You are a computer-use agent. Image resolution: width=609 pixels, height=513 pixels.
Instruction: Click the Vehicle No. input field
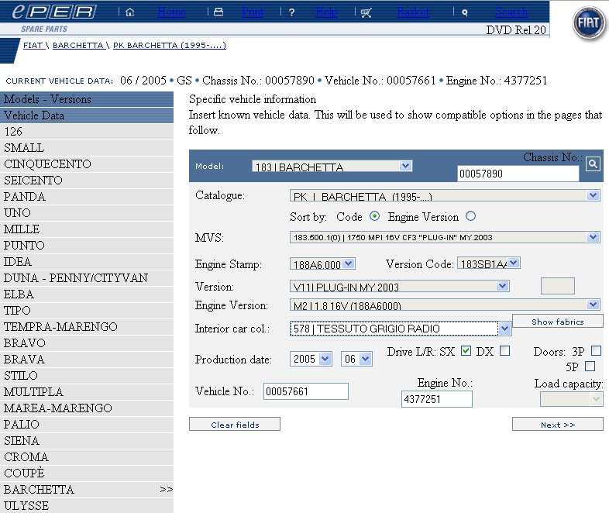point(306,391)
